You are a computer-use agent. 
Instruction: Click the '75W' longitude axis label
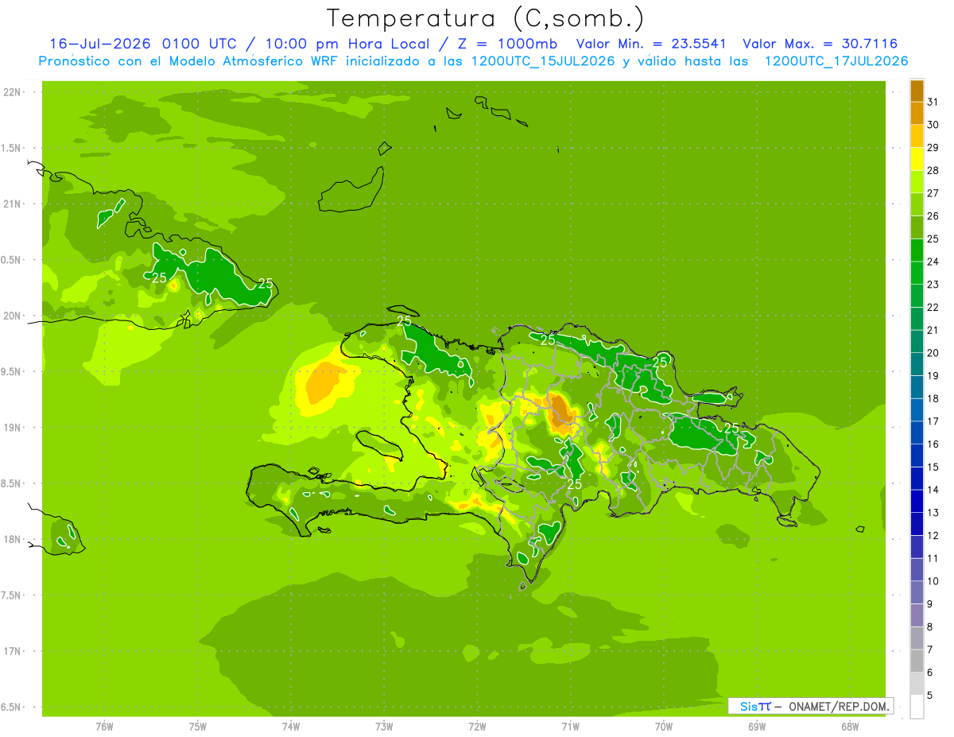pyautogui.click(x=197, y=727)
